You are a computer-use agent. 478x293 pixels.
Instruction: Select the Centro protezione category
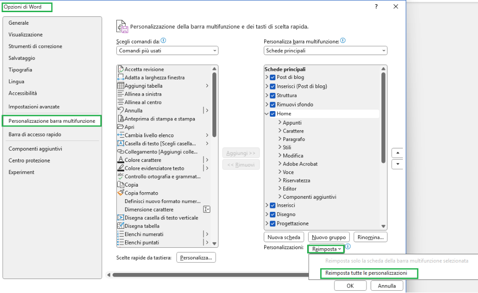(x=29, y=160)
